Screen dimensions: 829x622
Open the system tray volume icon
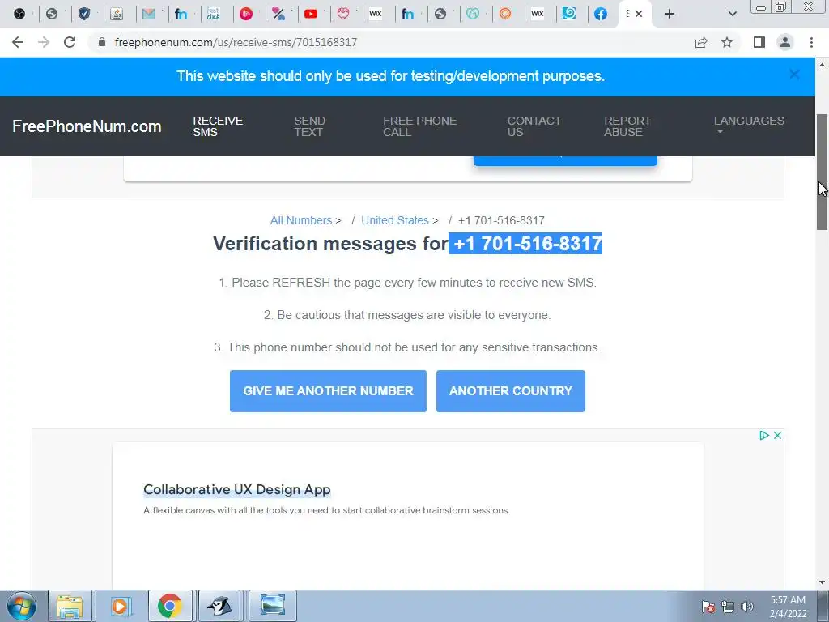tap(747, 607)
